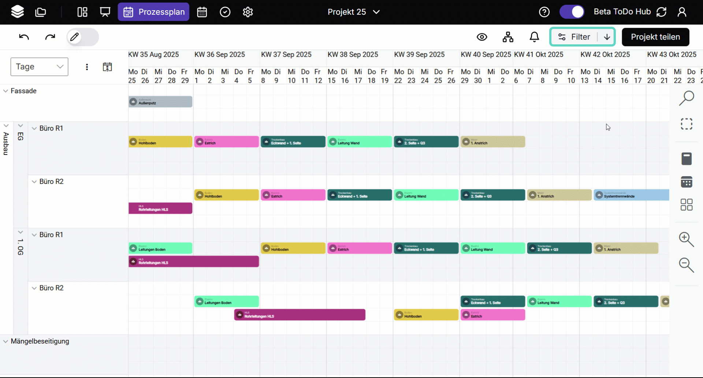Click the Projekt teilen button
This screenshot has width=703, height=378.
point(655,37)
